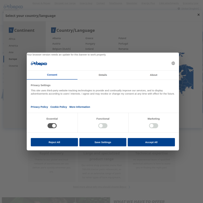Click the Privacy Settings heading text
Screen dimensions: 203x203
click(41, 85)
